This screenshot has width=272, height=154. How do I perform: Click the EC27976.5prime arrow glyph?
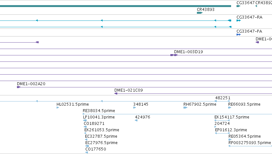click(x=87, y=146)
